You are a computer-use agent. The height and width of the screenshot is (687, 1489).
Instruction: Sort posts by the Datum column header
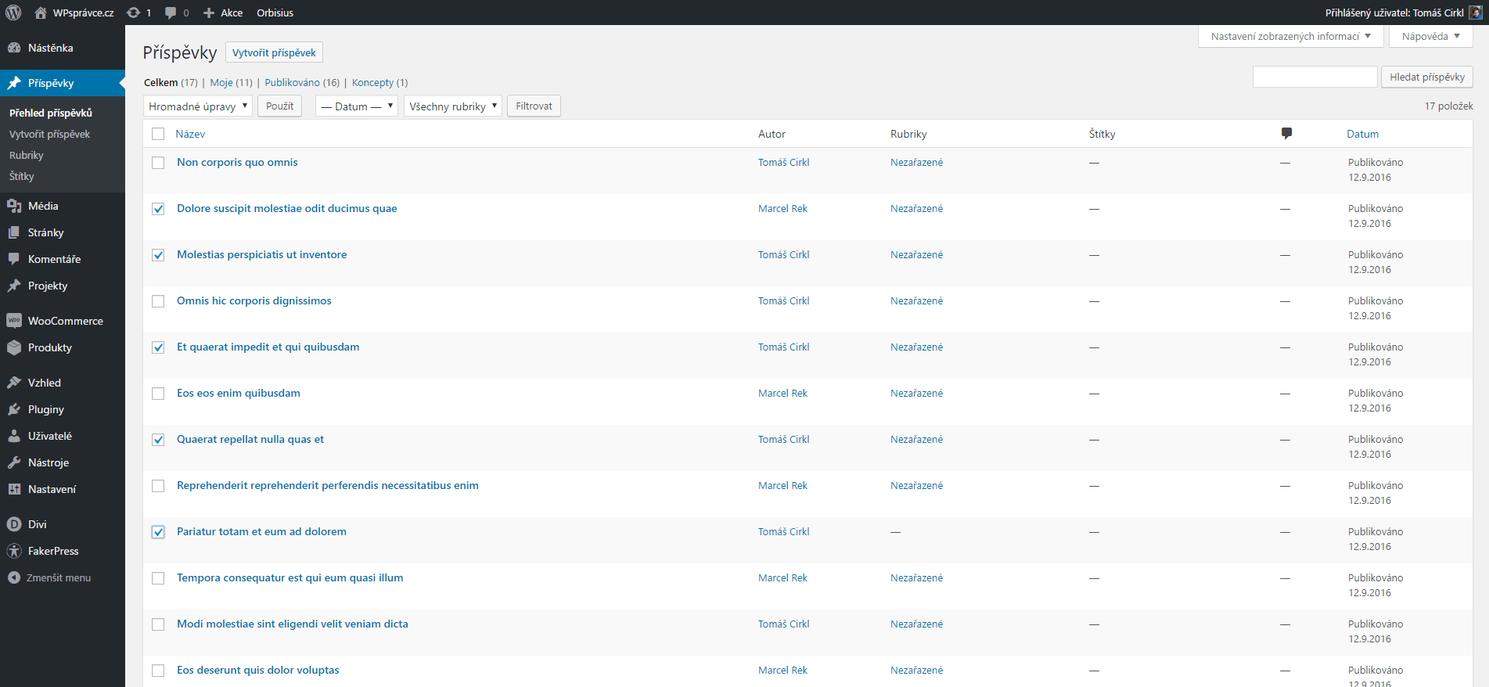[x=1362, y=134]
